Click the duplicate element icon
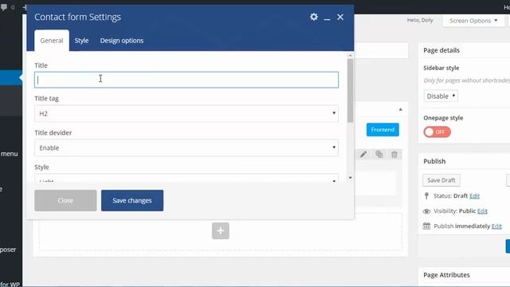The height and width of the screenshot is (287, 510). tap(379, 154)
